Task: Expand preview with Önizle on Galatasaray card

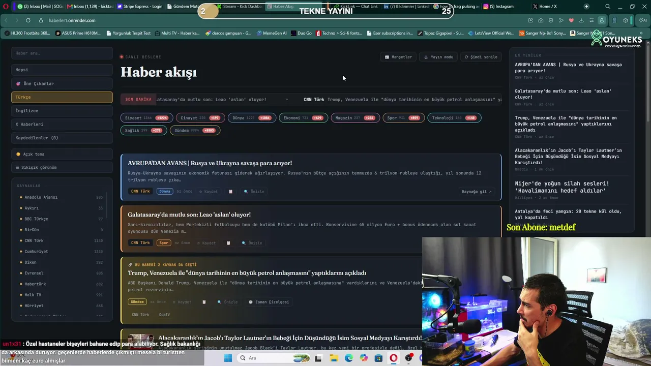Action: point(252,243)
